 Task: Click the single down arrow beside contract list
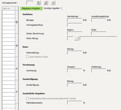tap(17, 92)
